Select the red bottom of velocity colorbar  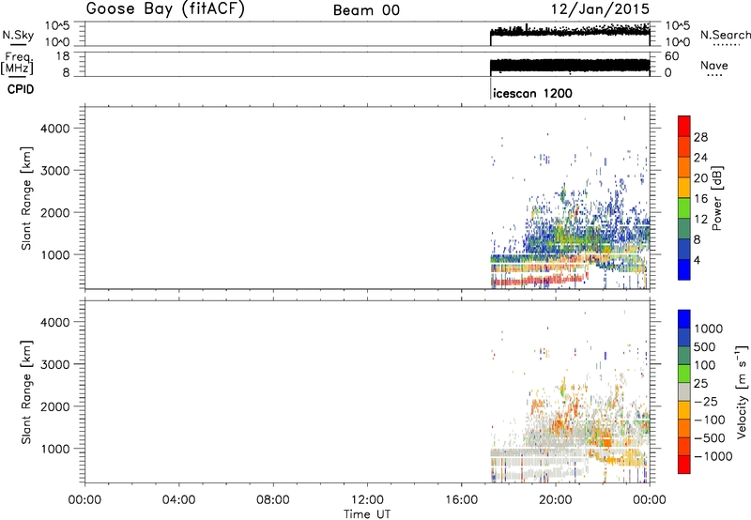coord(684,465)
